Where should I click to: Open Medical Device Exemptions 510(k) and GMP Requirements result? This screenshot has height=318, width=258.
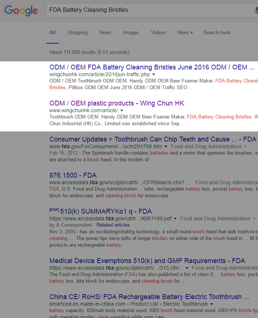(147, 261)
